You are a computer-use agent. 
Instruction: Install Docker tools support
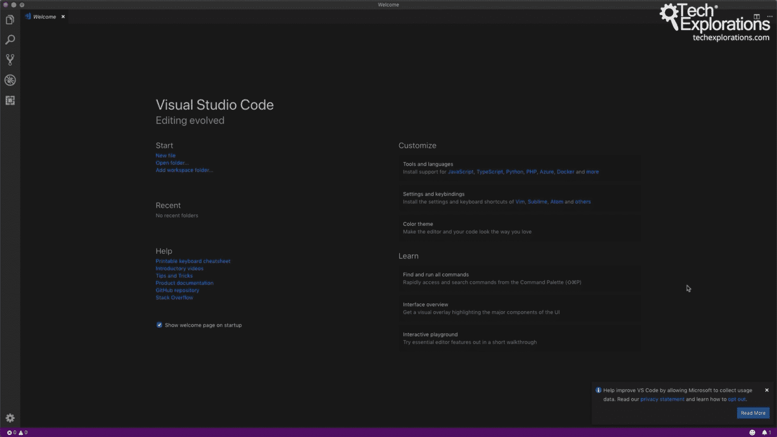[x=565, y=172]
